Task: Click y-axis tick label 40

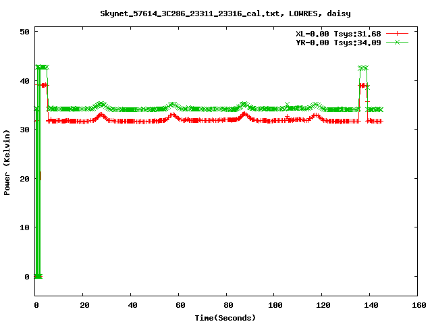Action: tap(25, 81)
